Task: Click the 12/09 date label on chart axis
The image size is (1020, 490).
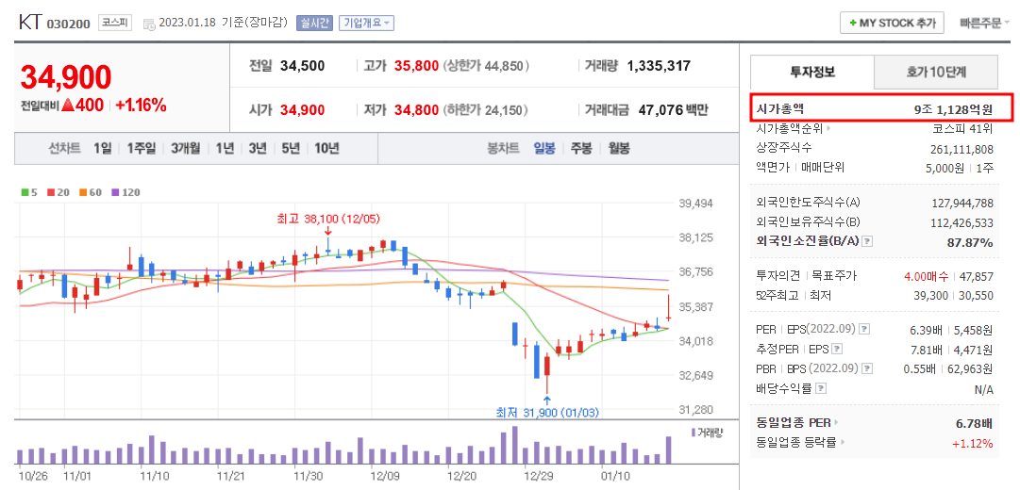Action: [384, 476]
